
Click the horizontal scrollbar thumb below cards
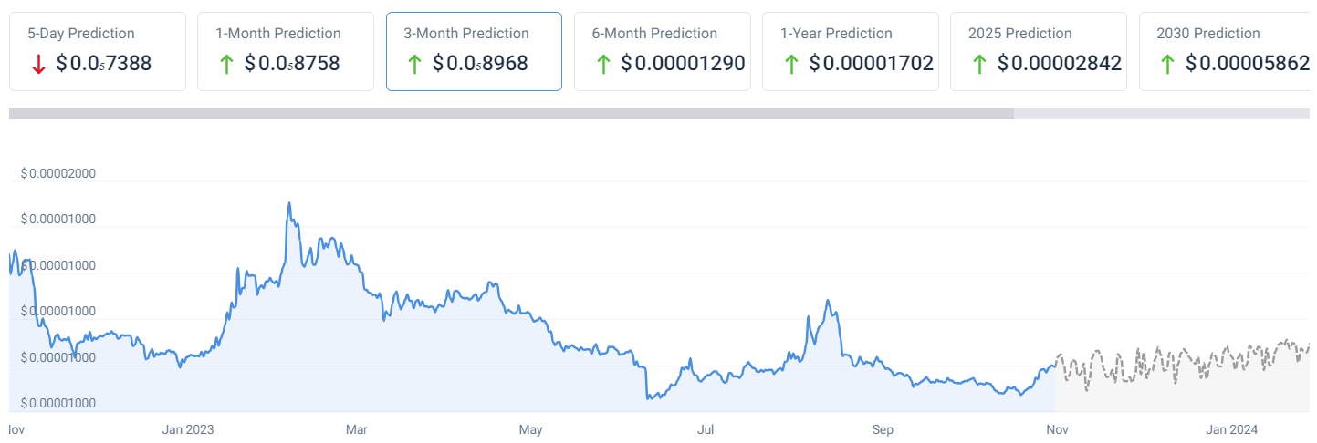pyautogui.click(x=511, y=114)
